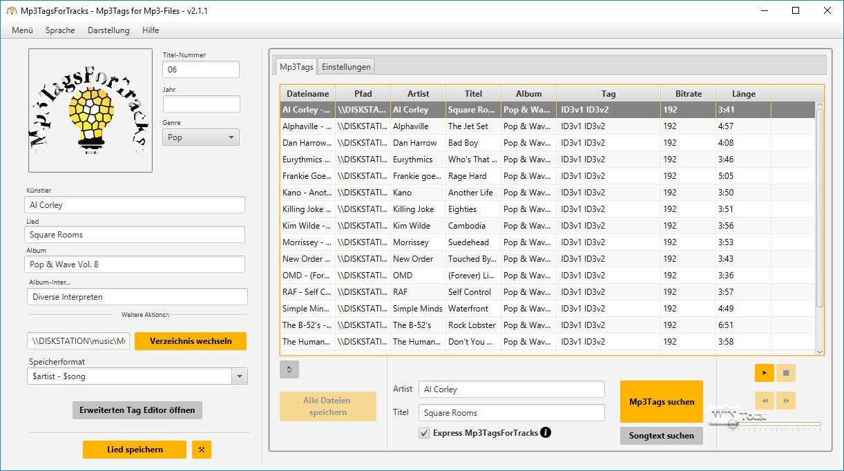
Task: Click the Verzeichnis wechseln button
Action: pyautogui.click(x=190, y=341)
